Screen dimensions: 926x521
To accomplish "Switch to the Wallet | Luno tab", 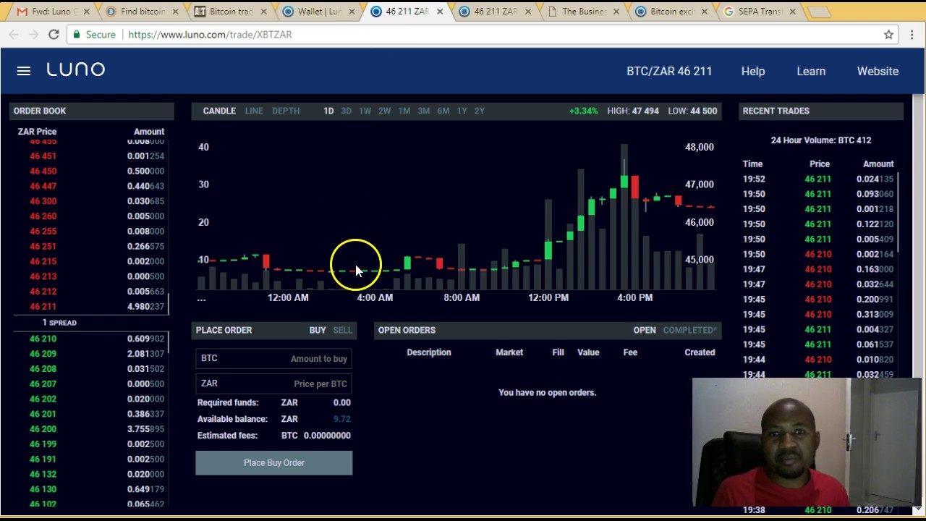I will click(316, 12).
